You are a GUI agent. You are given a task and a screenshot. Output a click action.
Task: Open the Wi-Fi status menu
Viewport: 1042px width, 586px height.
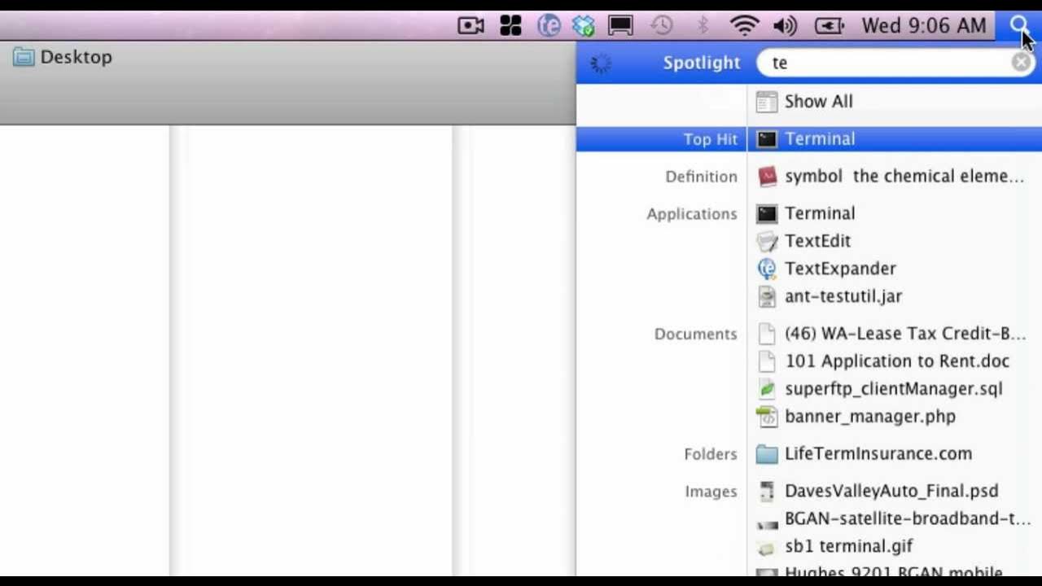(744, 26)
